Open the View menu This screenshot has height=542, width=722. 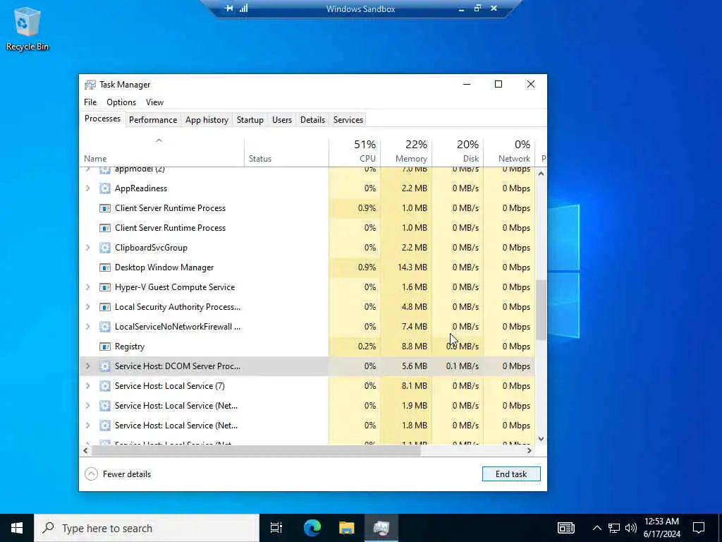154,102
